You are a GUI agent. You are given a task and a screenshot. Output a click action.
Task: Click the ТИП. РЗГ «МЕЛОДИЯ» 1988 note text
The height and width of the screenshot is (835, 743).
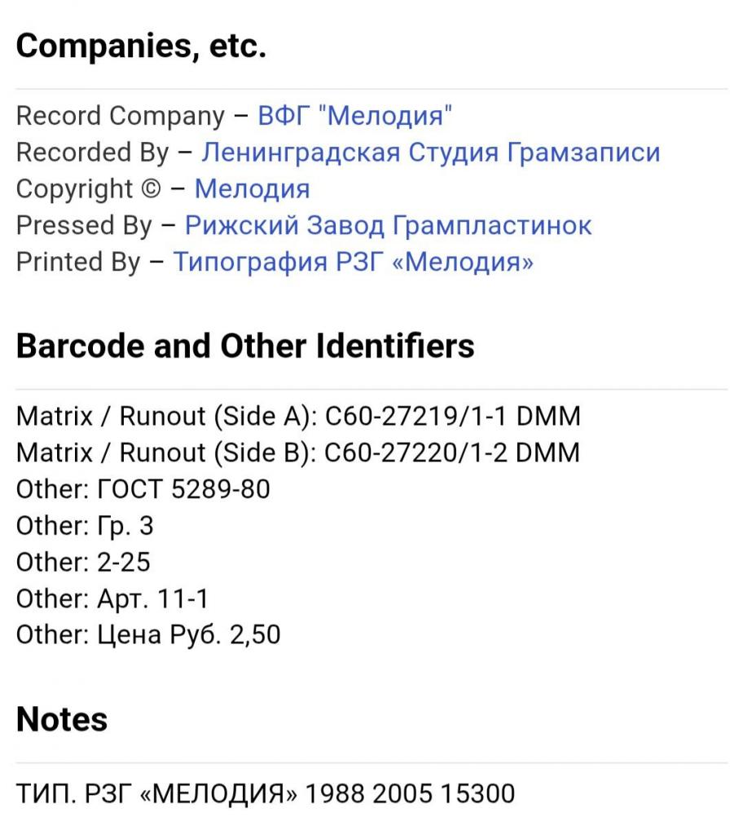point(266,793)
